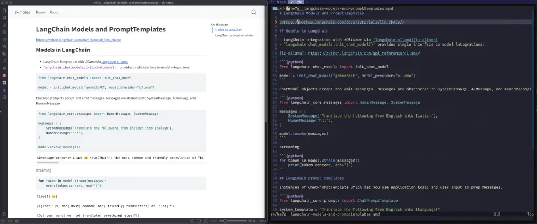The image size is (537, 224).
Task: Open the Bookmarks panel in browser sidebar
Action: point(4,10)
